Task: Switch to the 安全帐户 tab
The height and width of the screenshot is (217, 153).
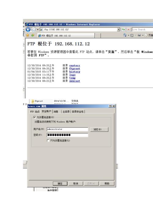Action: pyautogui.click(x=47, y=111)
